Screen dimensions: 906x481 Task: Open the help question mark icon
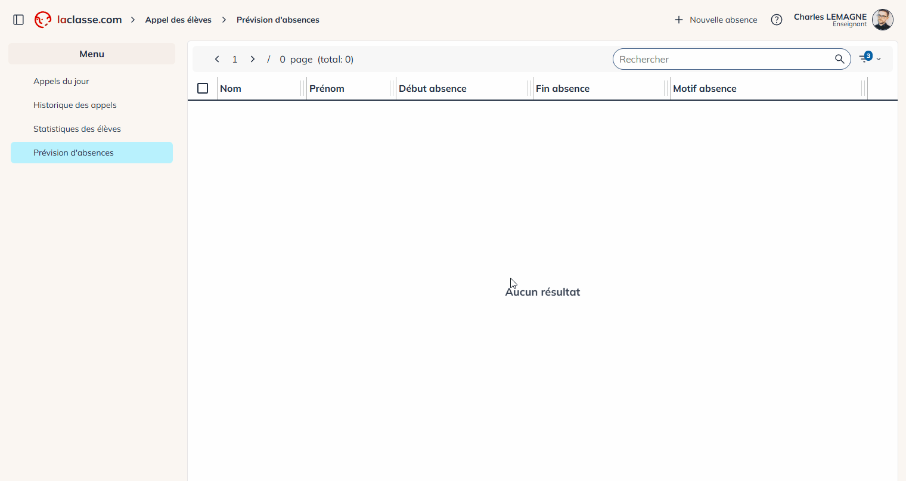[x=776, y=20]
